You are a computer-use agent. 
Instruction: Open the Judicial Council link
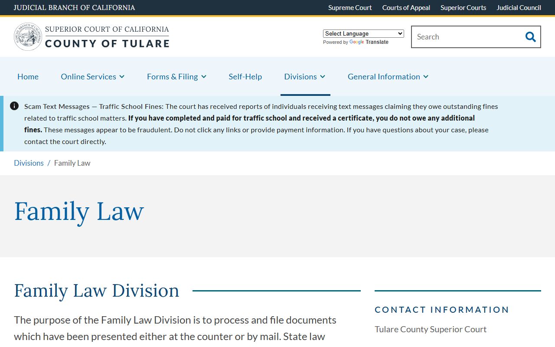[x=519, y=7]
